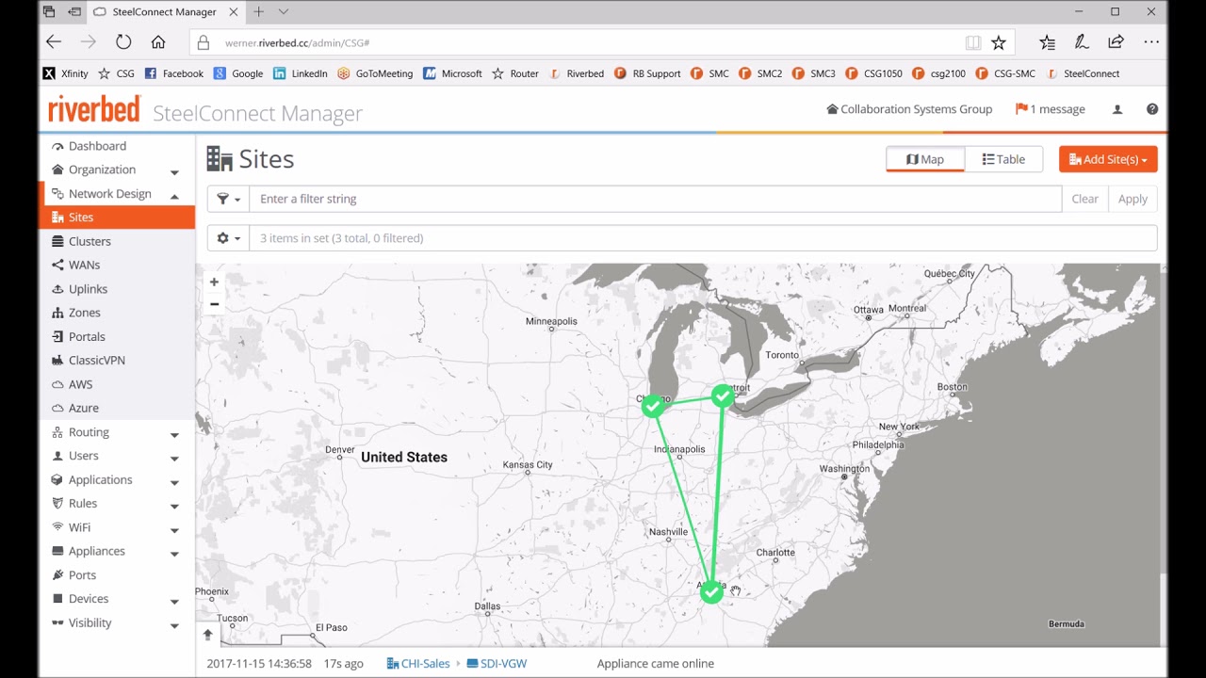Expand the Applications menu arrow
Viewport: 1206px width, 678px height.
click(174, 482)
